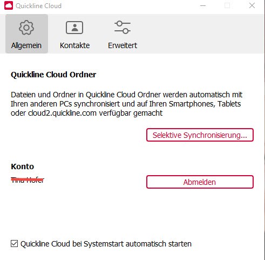Switch to the Allgemein tab label

tap(26, 45)
